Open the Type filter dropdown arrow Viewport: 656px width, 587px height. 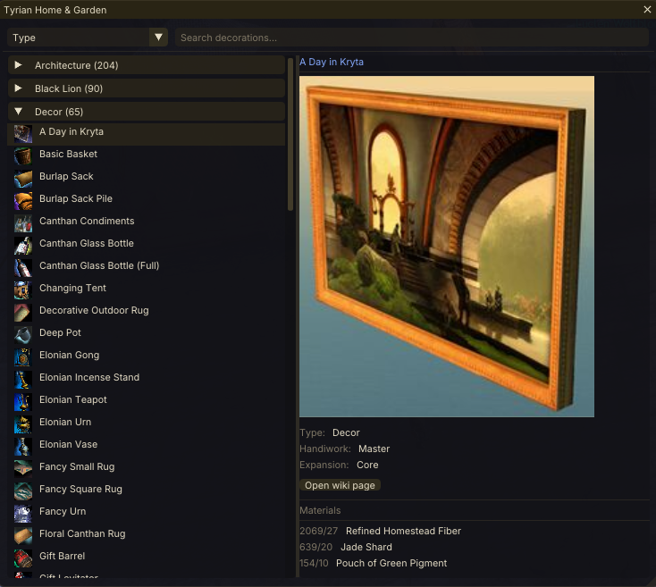click(158, 38)
